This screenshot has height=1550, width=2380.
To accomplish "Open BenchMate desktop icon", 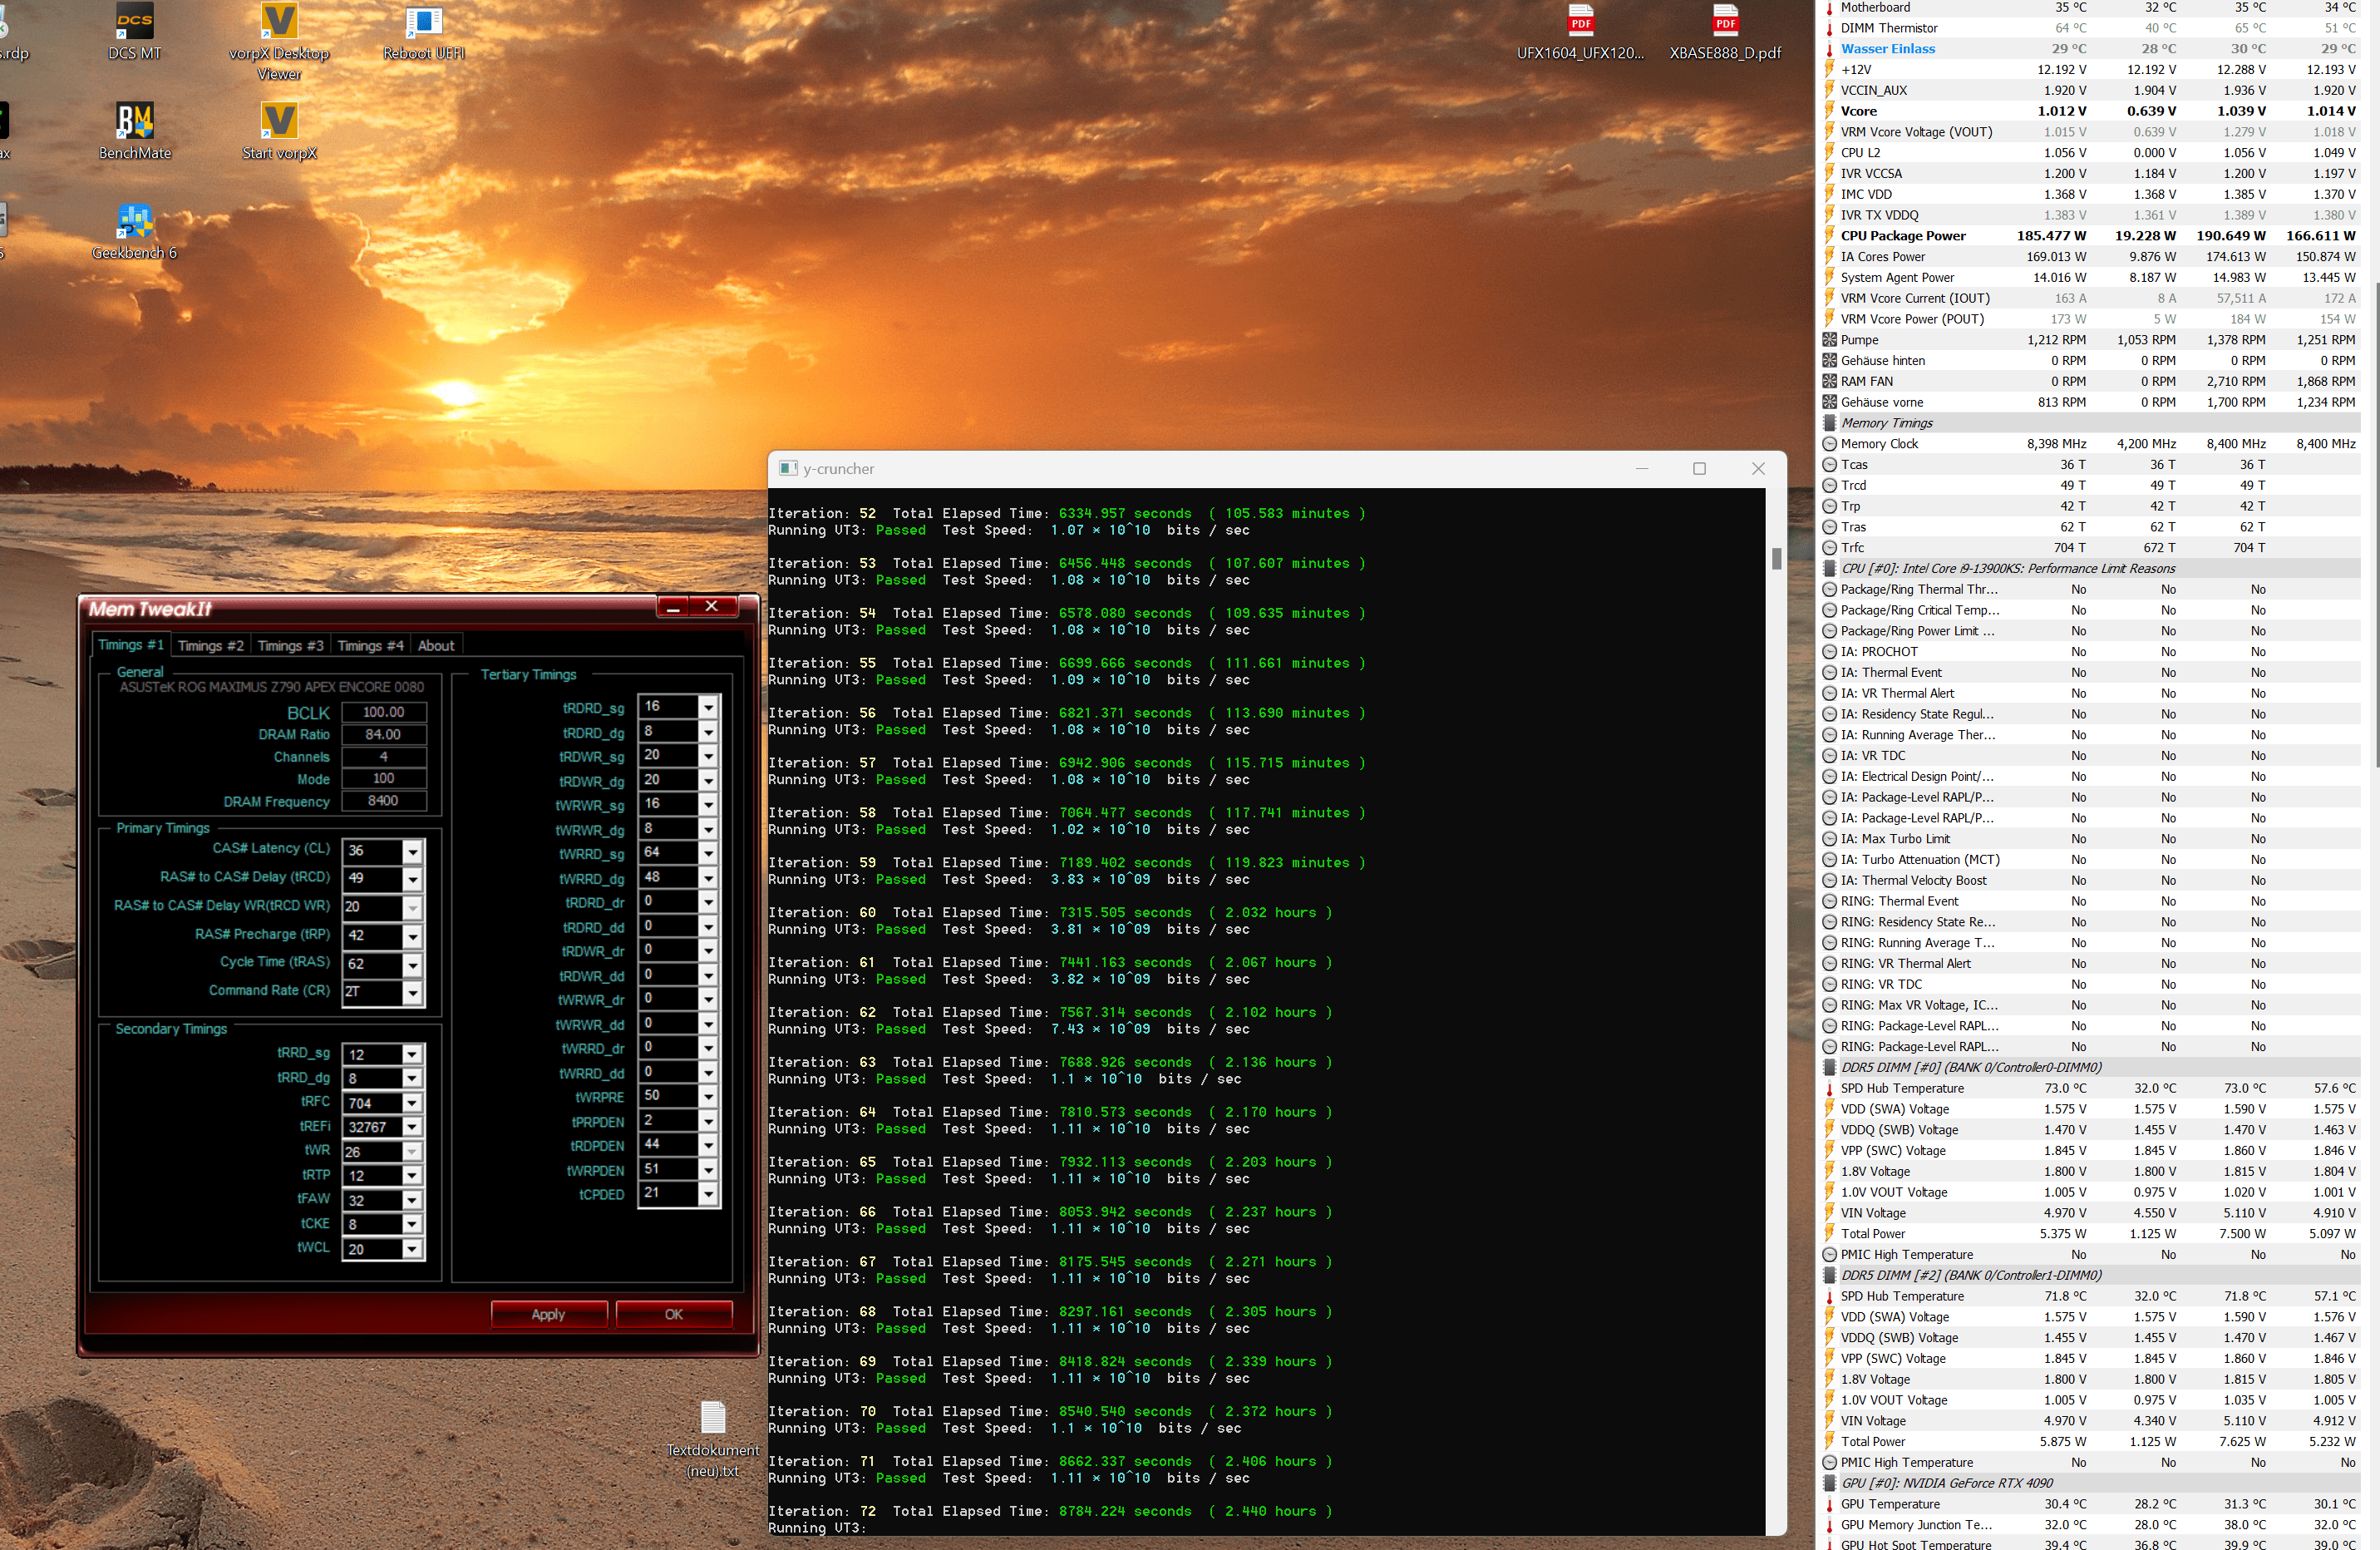I will point(135,131).
